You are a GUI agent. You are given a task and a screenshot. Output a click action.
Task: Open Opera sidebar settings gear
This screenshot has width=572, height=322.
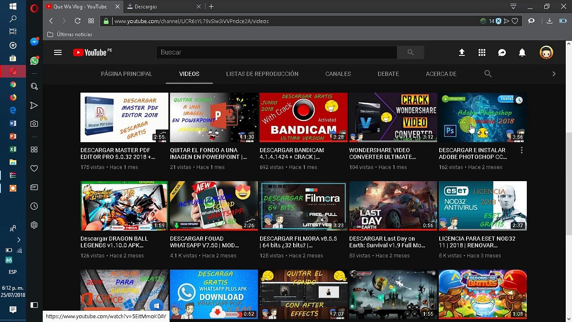coord(34,225)
